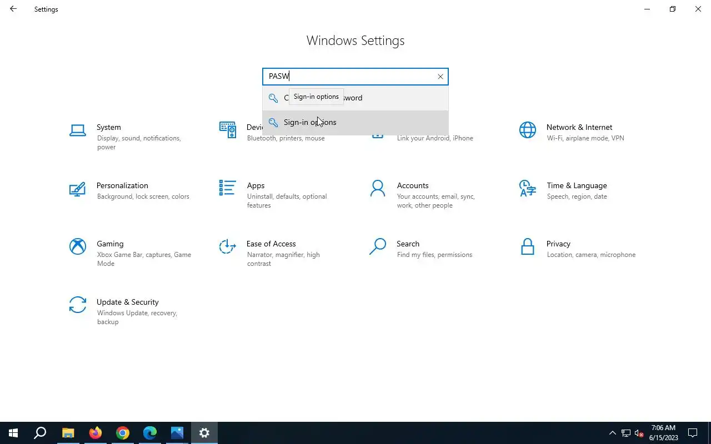Open the Photos app on taskbar
711x444 pixels.
click(x=177, y=433)
